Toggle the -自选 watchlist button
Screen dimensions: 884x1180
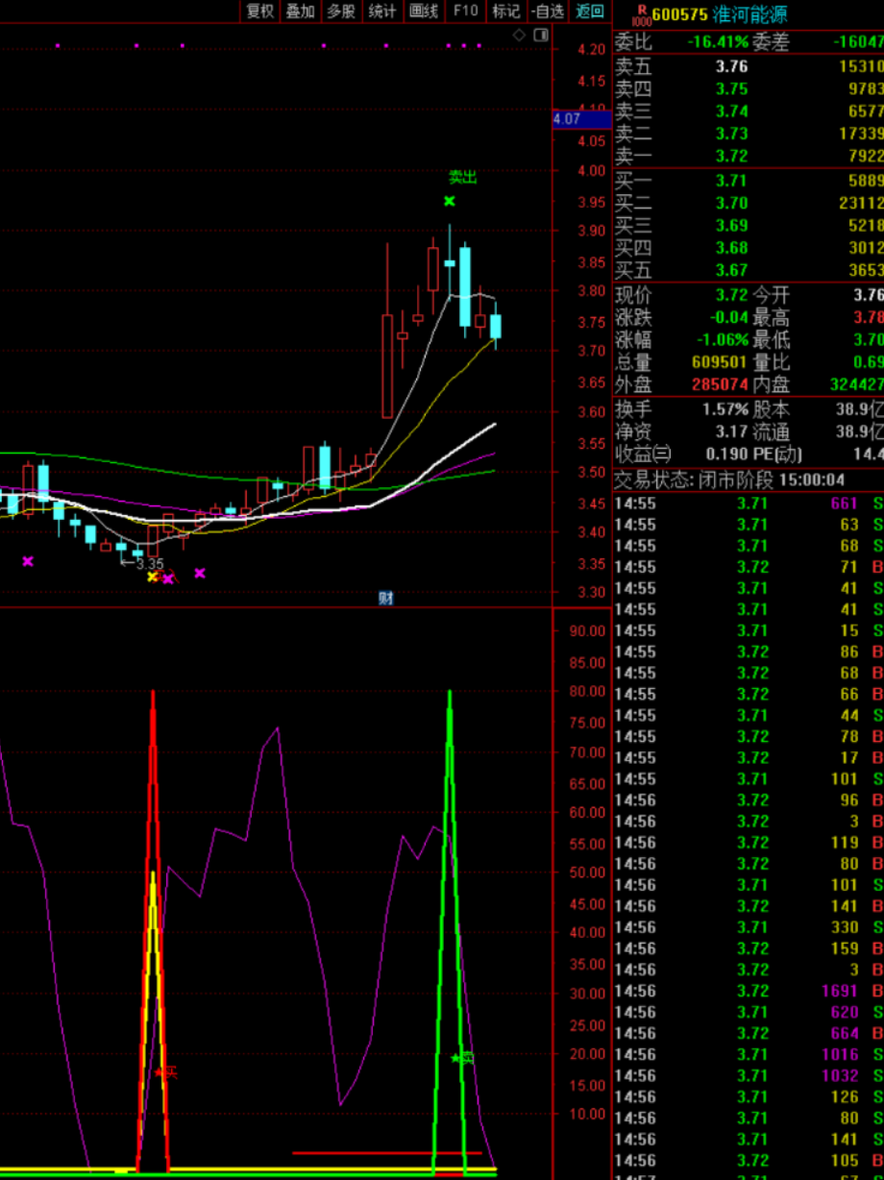[548, 11]
